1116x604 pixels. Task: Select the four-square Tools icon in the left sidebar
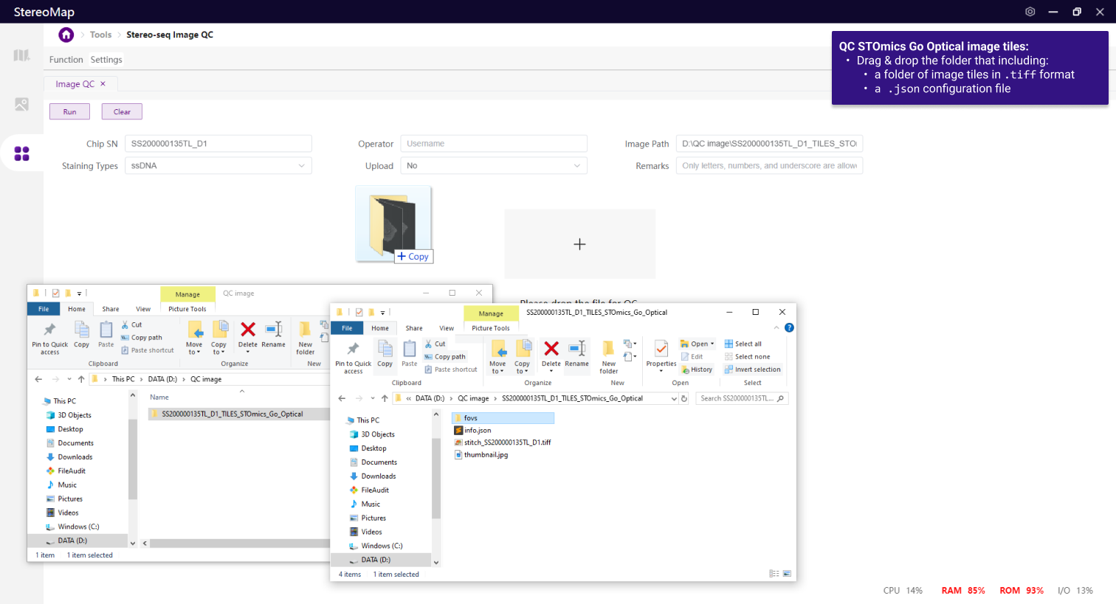click(22, 153)
